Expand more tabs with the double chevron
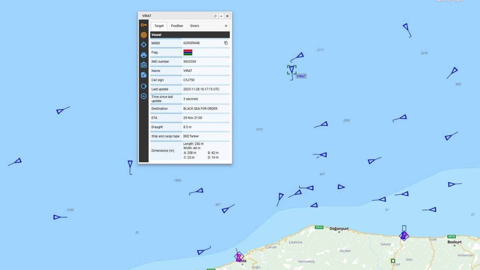Screen dimensions: 480x270 point(226,26)
